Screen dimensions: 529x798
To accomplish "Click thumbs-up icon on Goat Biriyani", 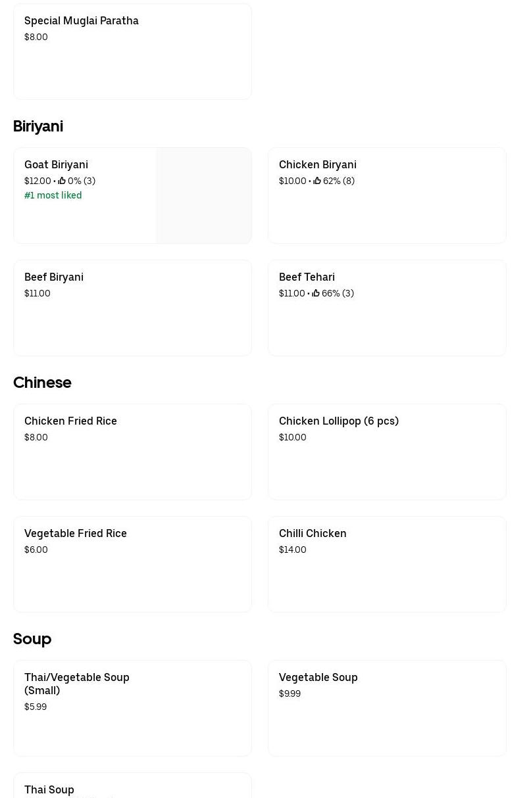I will [62, 181].
